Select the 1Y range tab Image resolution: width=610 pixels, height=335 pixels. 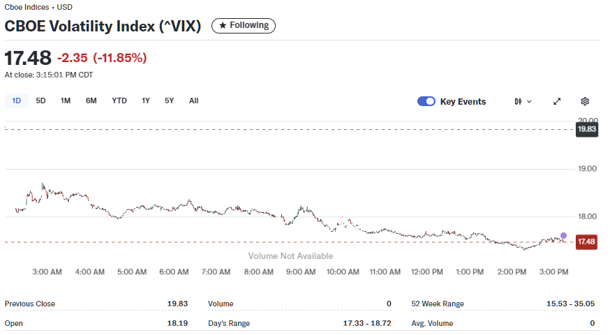(x=145, y=100)
